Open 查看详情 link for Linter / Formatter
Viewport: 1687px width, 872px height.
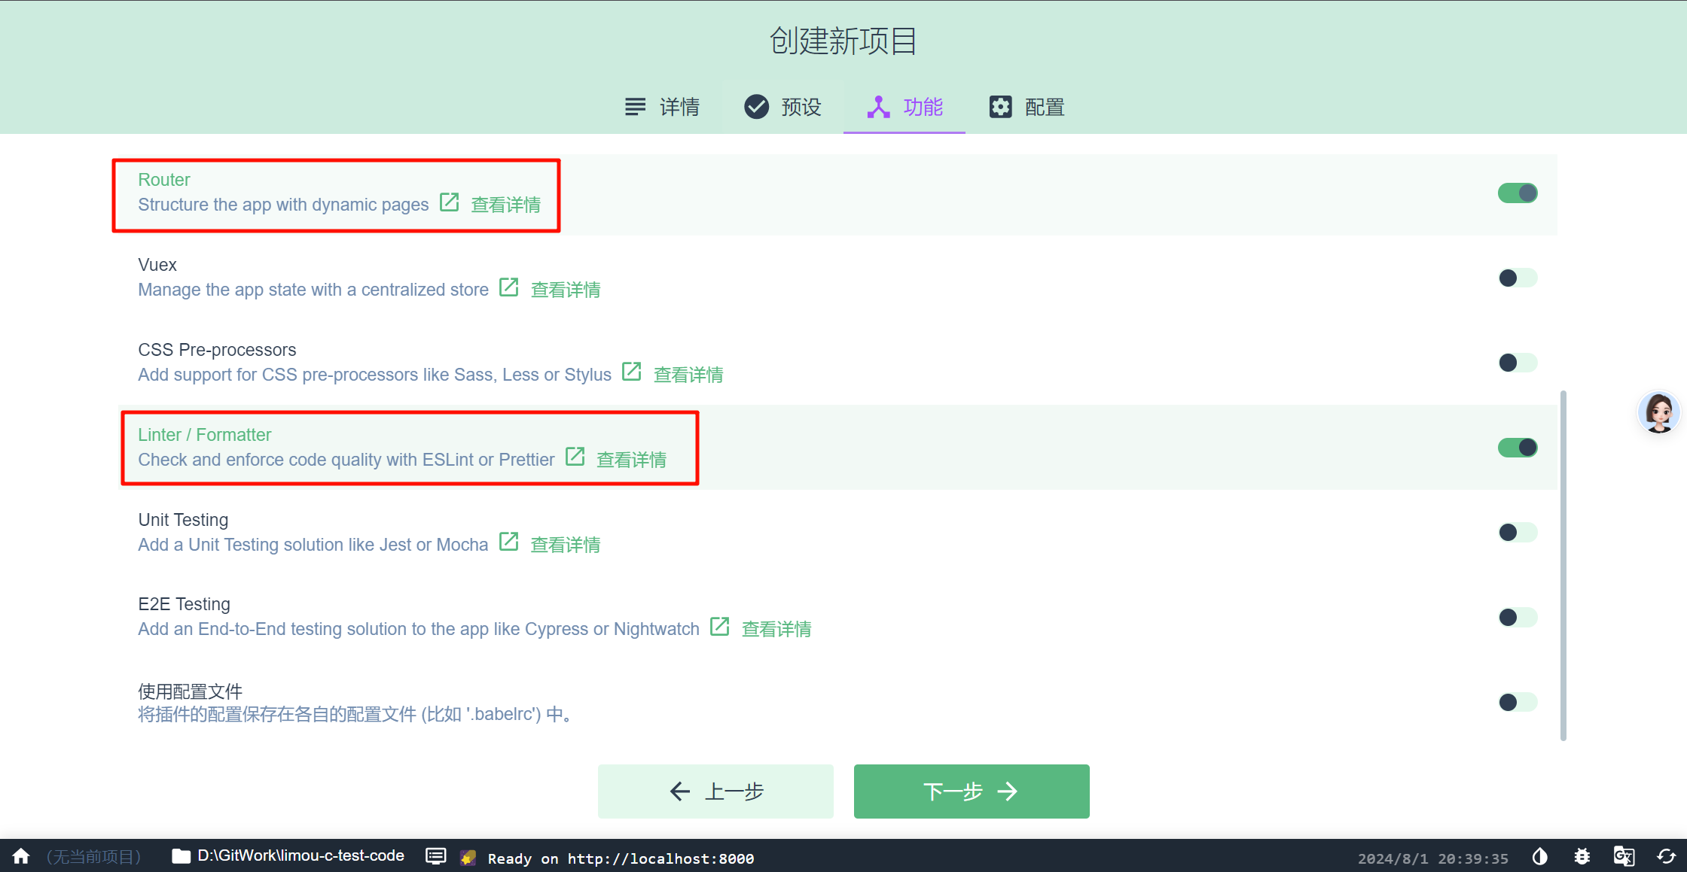(x=631, y=460)
